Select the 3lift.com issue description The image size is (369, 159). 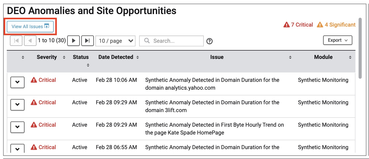[x=212, y=106]
